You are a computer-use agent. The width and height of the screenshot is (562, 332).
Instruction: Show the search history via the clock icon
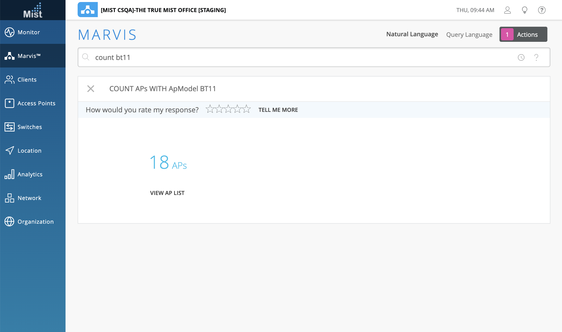click(x=521, y=57)
